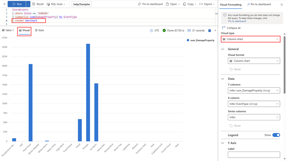Click the UTC time zone indicator

click(x=155, y=30)
